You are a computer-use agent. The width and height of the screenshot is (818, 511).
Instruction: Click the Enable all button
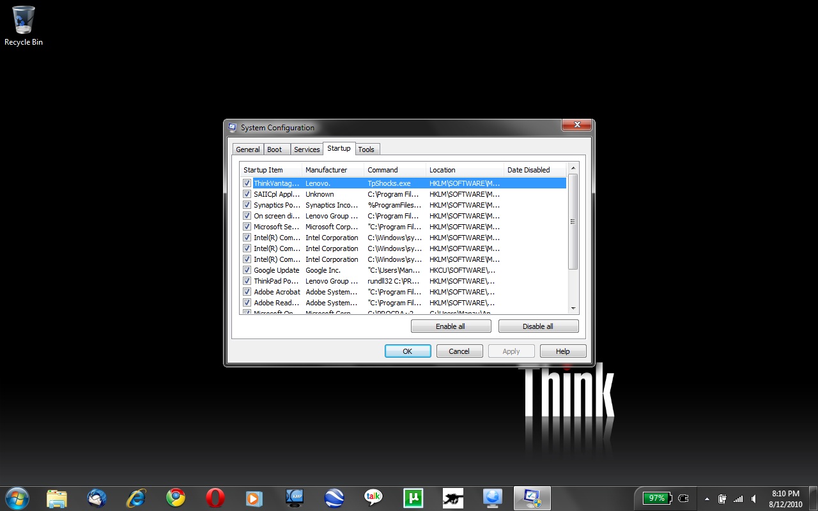[451, 326]
